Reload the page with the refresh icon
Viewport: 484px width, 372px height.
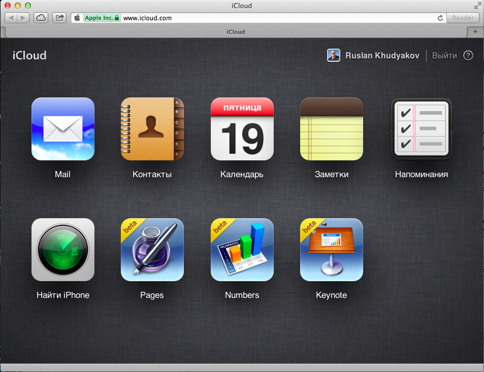tap(440, 18)
